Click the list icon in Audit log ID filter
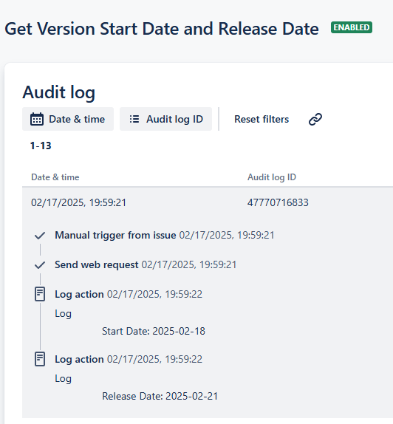This screenshot has height=424, width=393. click(134, 119)
